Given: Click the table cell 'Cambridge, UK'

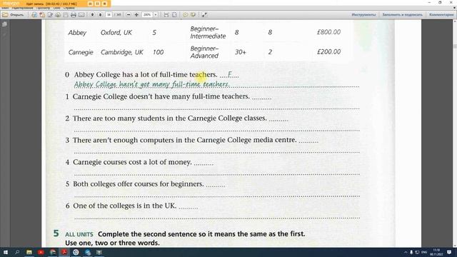Looking at the screenshot, I should click(122, 52).
